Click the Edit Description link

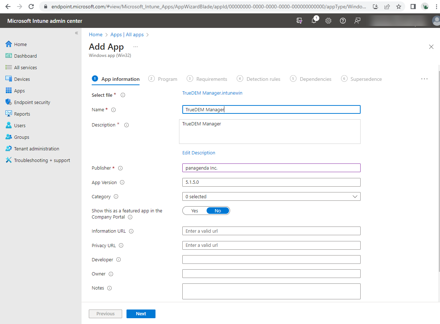point(199,153)
